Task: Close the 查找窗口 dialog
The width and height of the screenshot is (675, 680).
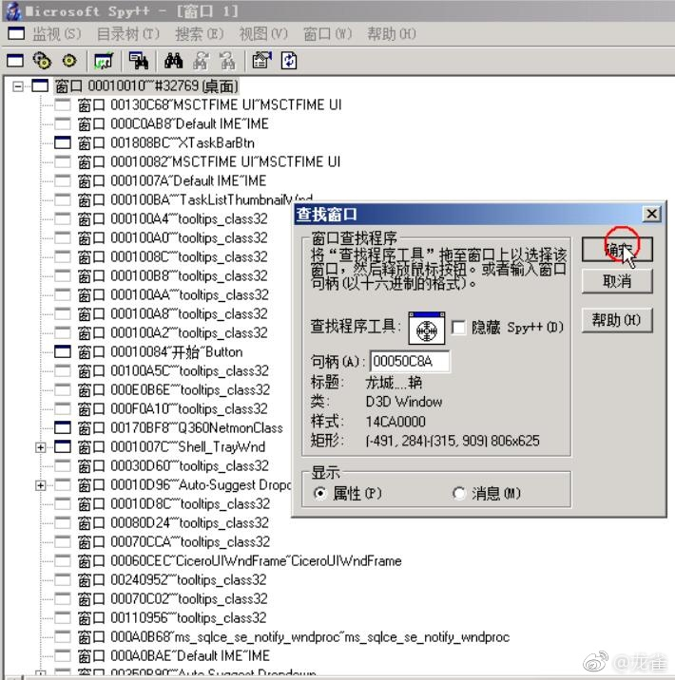Action: click(x=651, y=214)
